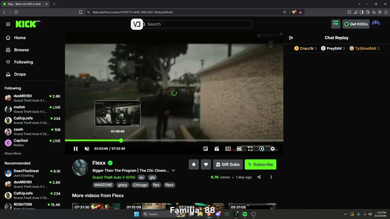Focus the Kick search field
The width and height of the screenshot is (390, 219).
[197, 24]
